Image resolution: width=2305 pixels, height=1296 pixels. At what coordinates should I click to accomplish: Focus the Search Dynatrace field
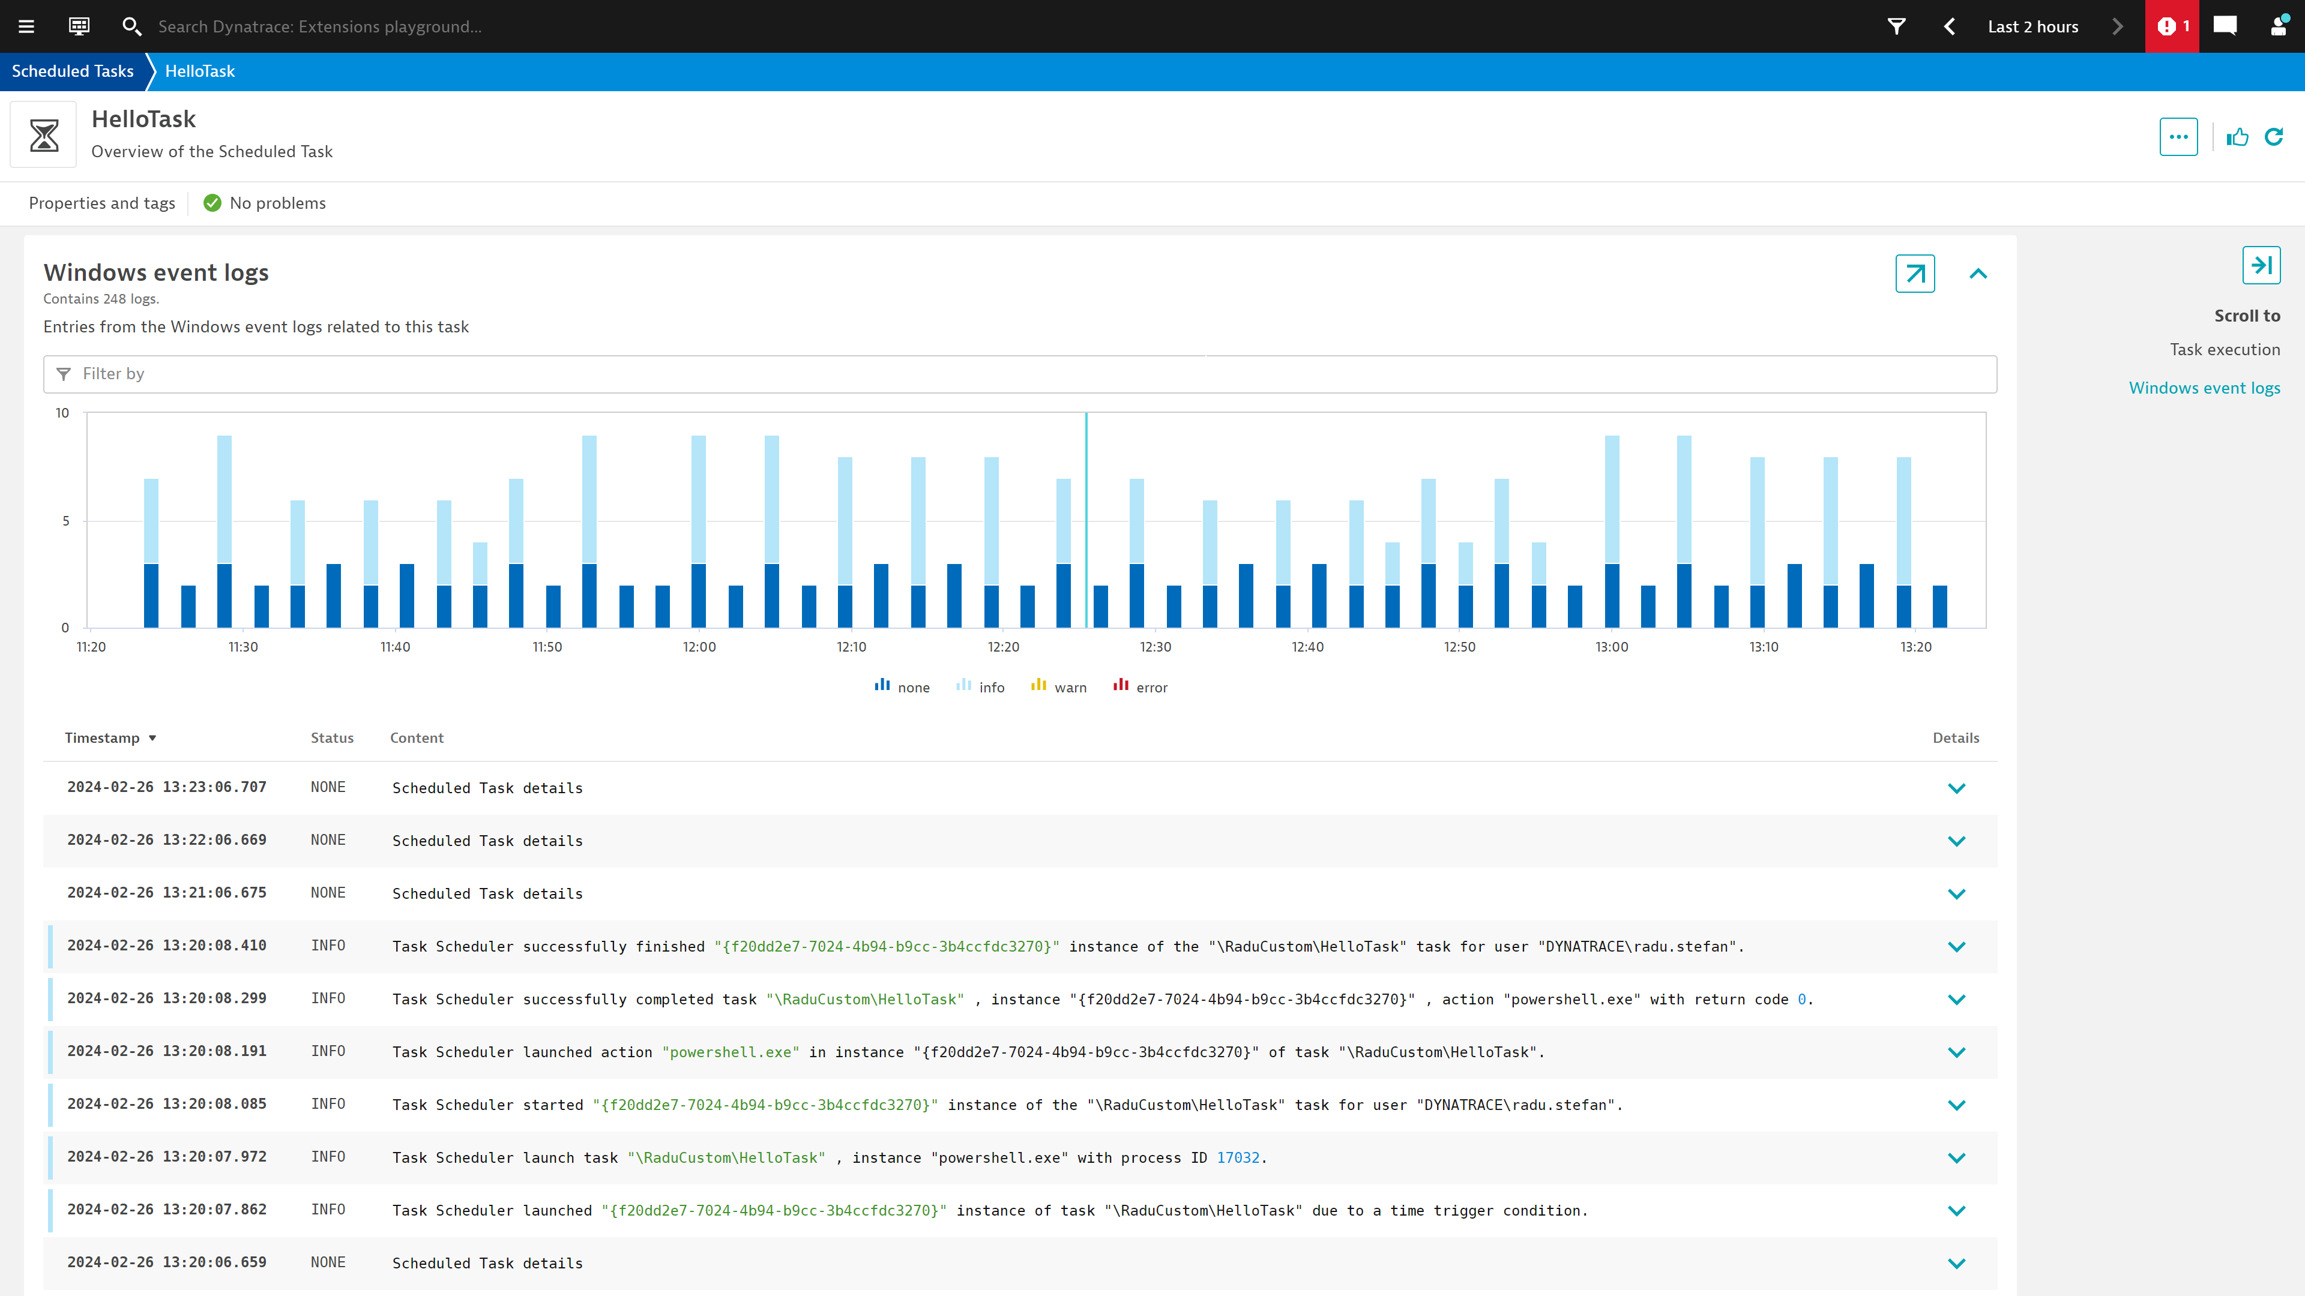click(x=319, y=27)
